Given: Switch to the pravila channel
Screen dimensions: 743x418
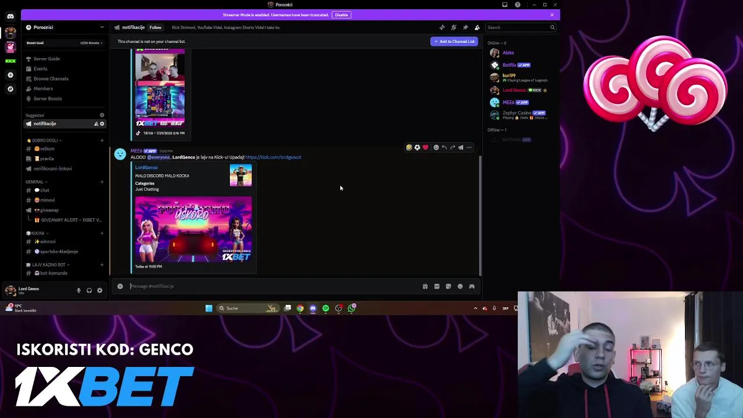Looking at the screenshot, I should point(64,158).
